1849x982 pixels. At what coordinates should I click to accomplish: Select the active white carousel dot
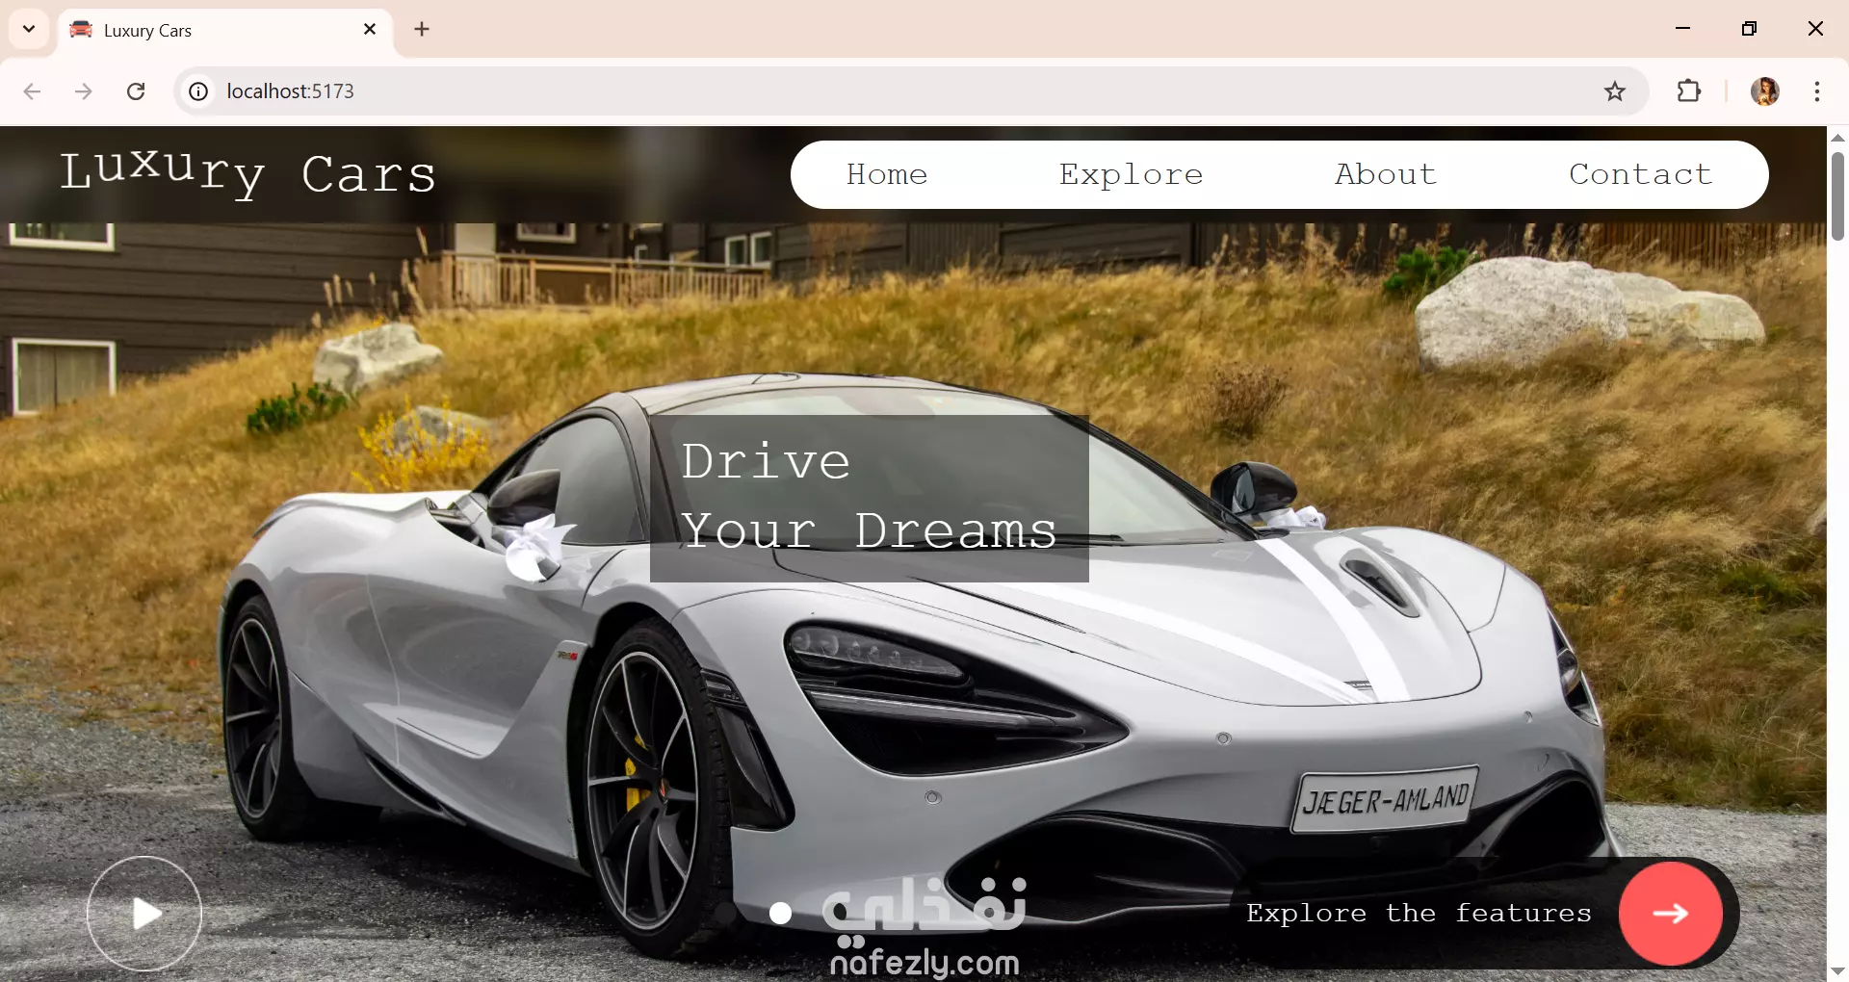[x=781, y=913]
